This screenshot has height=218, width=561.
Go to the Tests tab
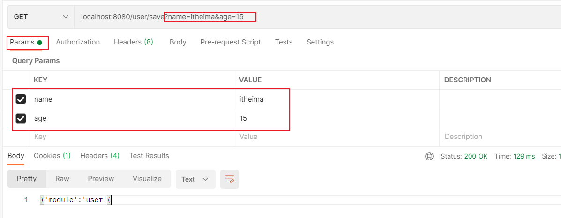pyautogui.click(x=284, y=42)
